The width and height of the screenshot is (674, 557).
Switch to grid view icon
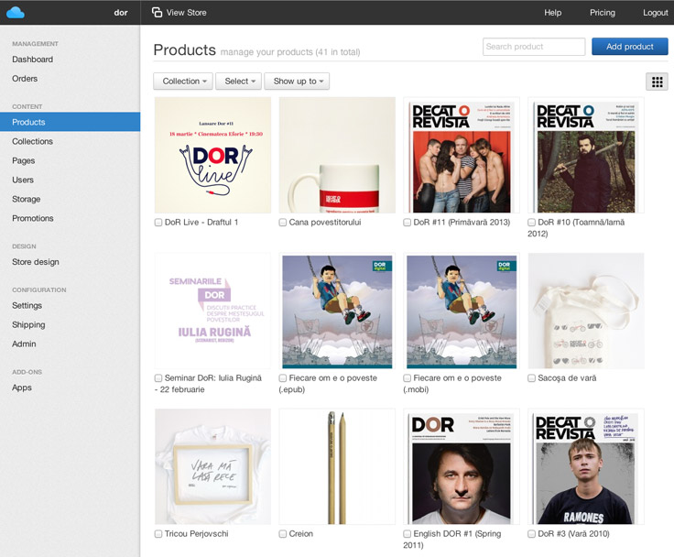657,82
